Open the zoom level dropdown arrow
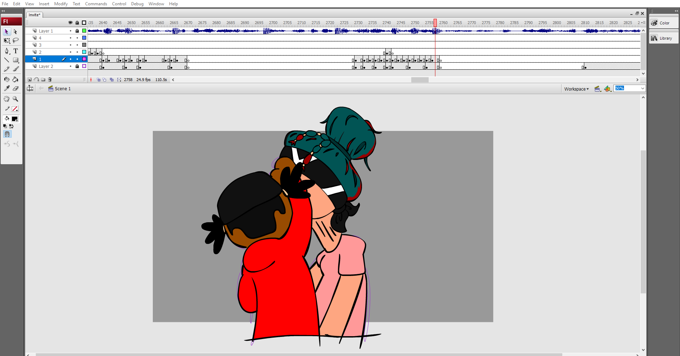Screen dimensions: 680x356 click(642, 88)
